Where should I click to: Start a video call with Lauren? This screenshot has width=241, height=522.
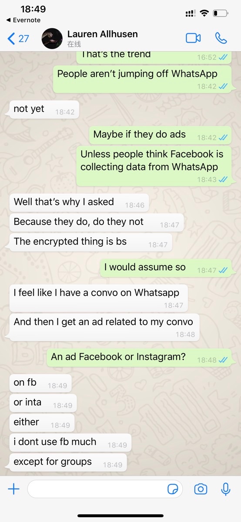pyautogui.click(x=193, y=38)
